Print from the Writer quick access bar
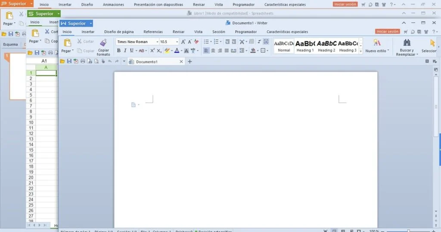441x232 pixels. coord(83,61)
